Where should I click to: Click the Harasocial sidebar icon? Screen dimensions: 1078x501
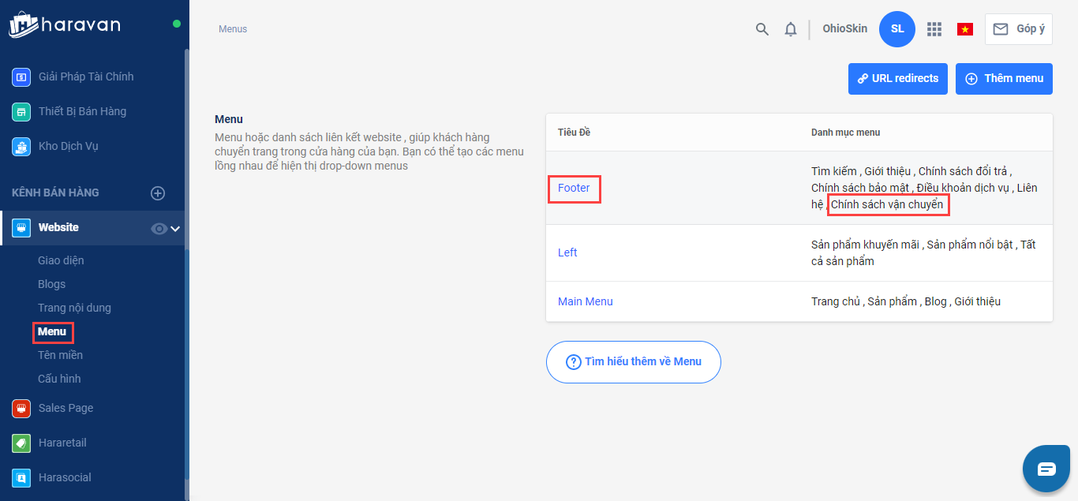pos(21,477)
